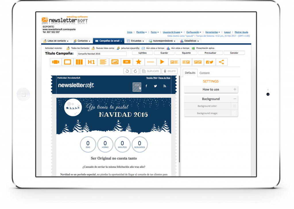Add image-left text-right block

pyautogui.click(x=174, y=62)
